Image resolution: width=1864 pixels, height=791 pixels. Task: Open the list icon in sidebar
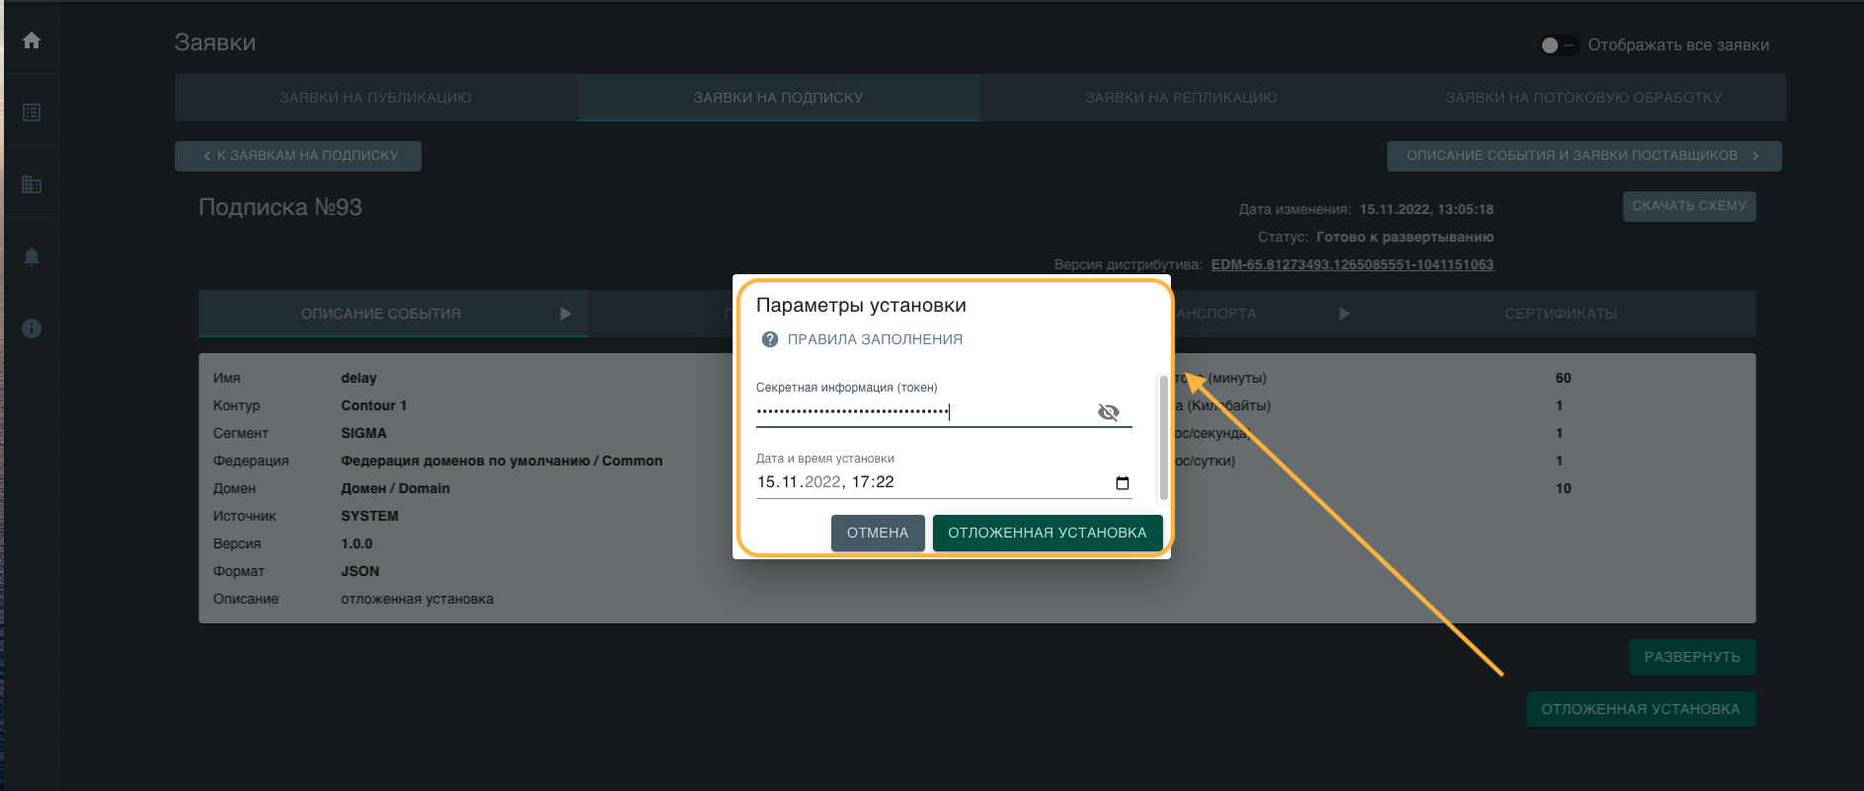(32, 112)
